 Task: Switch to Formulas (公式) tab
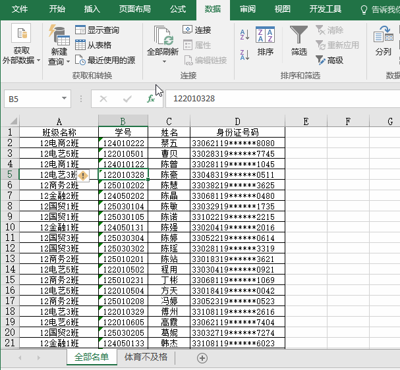[178, 9]
